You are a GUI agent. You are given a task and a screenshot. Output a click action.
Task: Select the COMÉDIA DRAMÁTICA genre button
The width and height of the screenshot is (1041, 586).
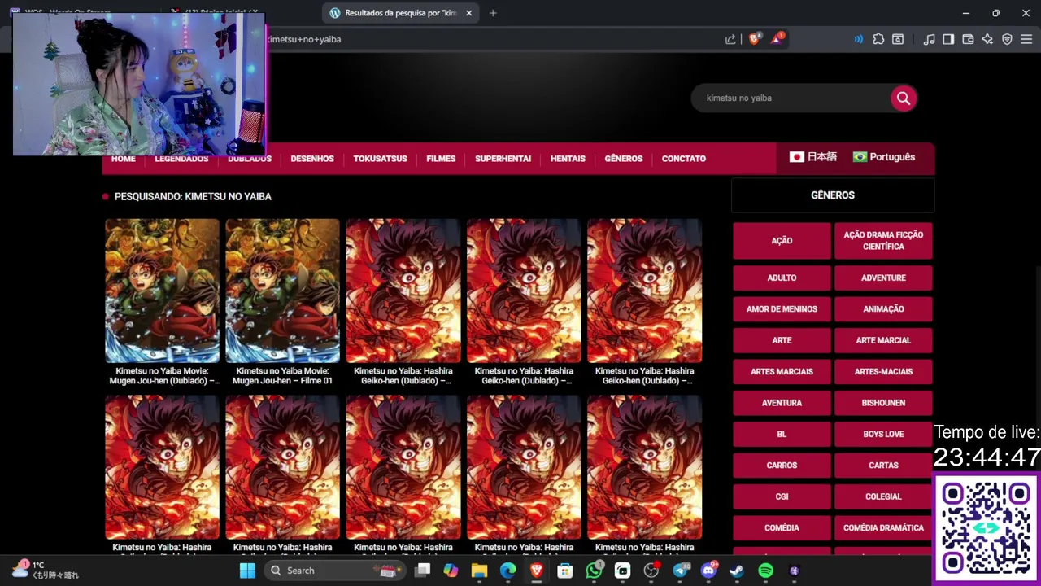click(883, 528)
